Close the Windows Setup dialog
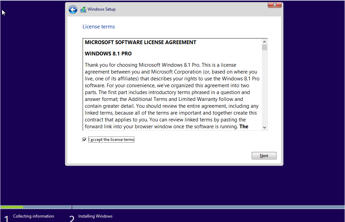345x222 pixels. (x=275, y=5)
